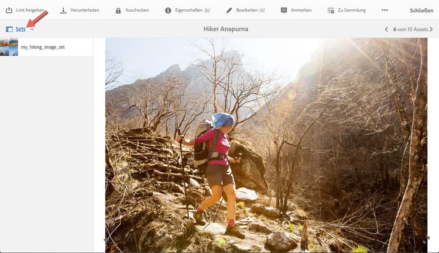Click the Zu Sammlung collection icon
Screen dimensions: 439x253
pos(331,11)
